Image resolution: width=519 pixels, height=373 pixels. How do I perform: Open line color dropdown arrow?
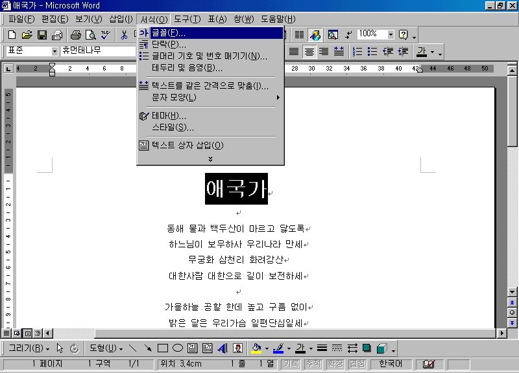[x=289, y=348]
